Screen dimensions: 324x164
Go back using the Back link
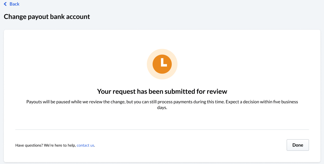coord(14,4)
